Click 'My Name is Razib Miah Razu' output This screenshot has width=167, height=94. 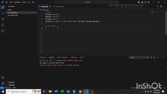(52, 63)
